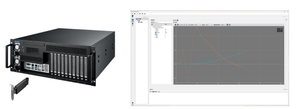Open the round analysis sidebar icon
This screenshot has width=296, height=109.
[x=133, y=24]
